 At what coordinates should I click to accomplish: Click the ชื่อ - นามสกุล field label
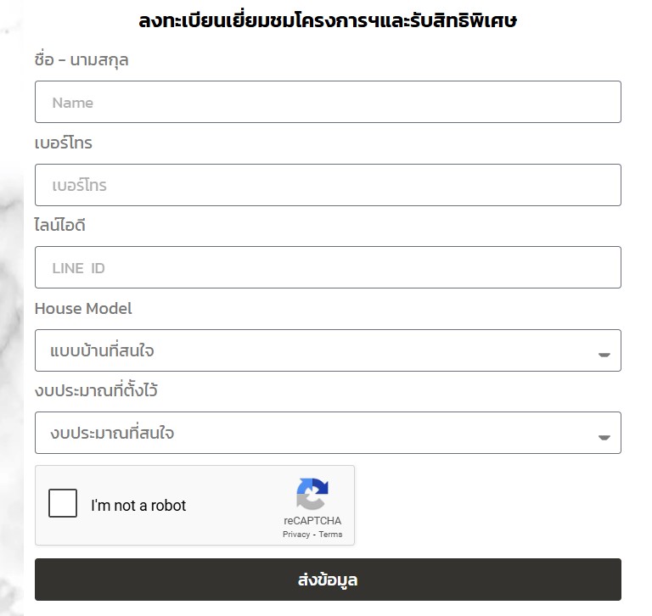coord(81,60)
